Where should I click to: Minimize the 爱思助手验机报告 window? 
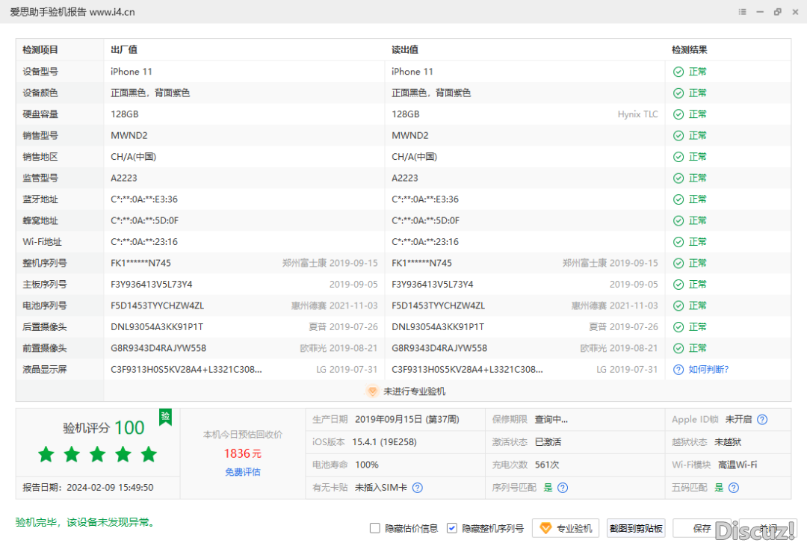(x=760, y=12)
